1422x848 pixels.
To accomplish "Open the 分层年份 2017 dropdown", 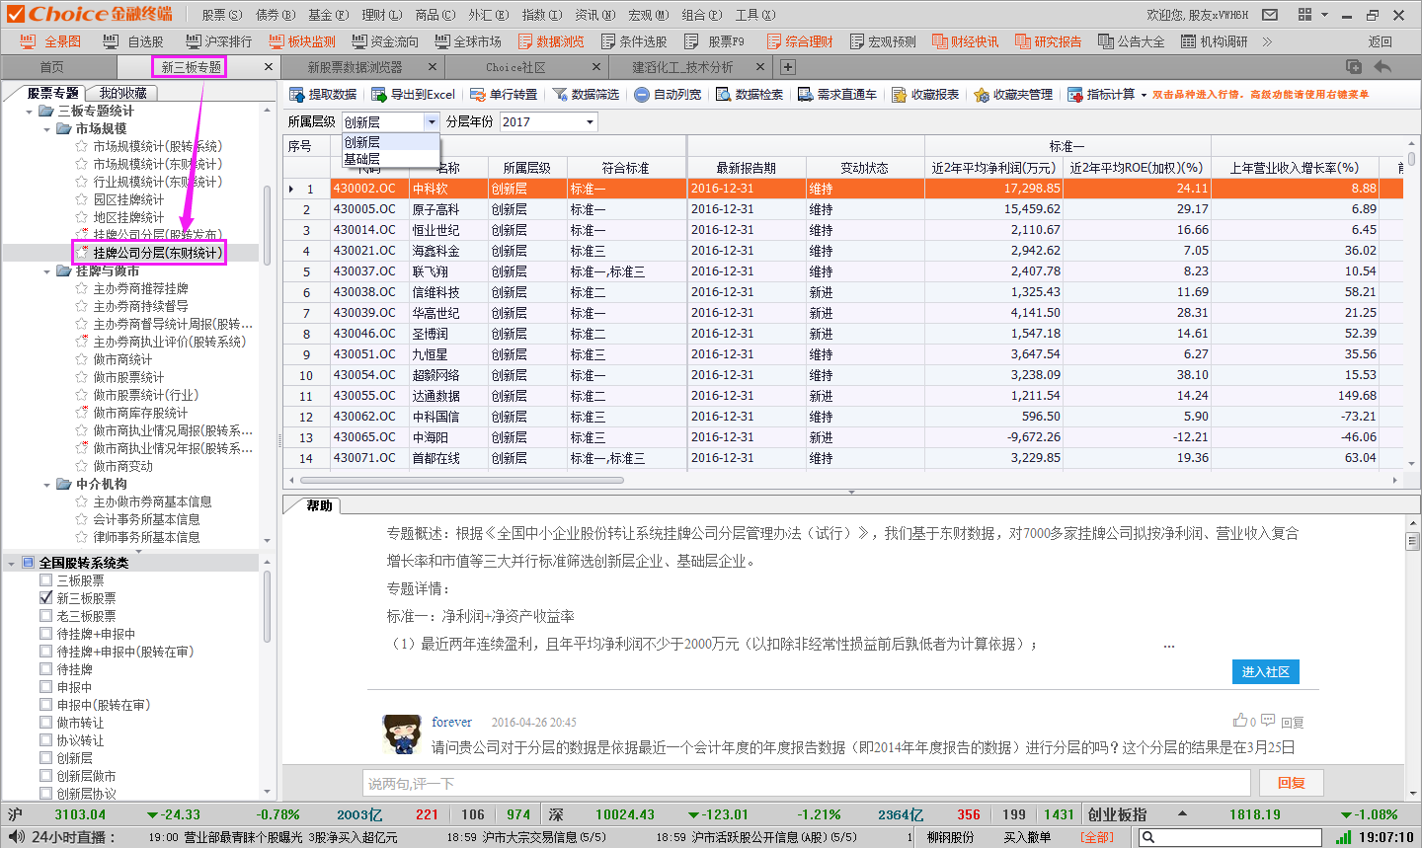I will (590, 122).
